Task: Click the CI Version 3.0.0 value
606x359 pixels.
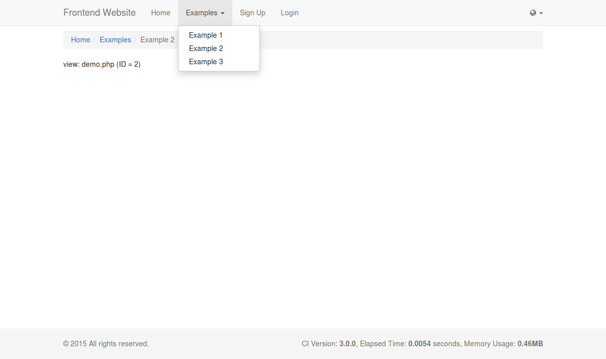Action: [347, 344]
